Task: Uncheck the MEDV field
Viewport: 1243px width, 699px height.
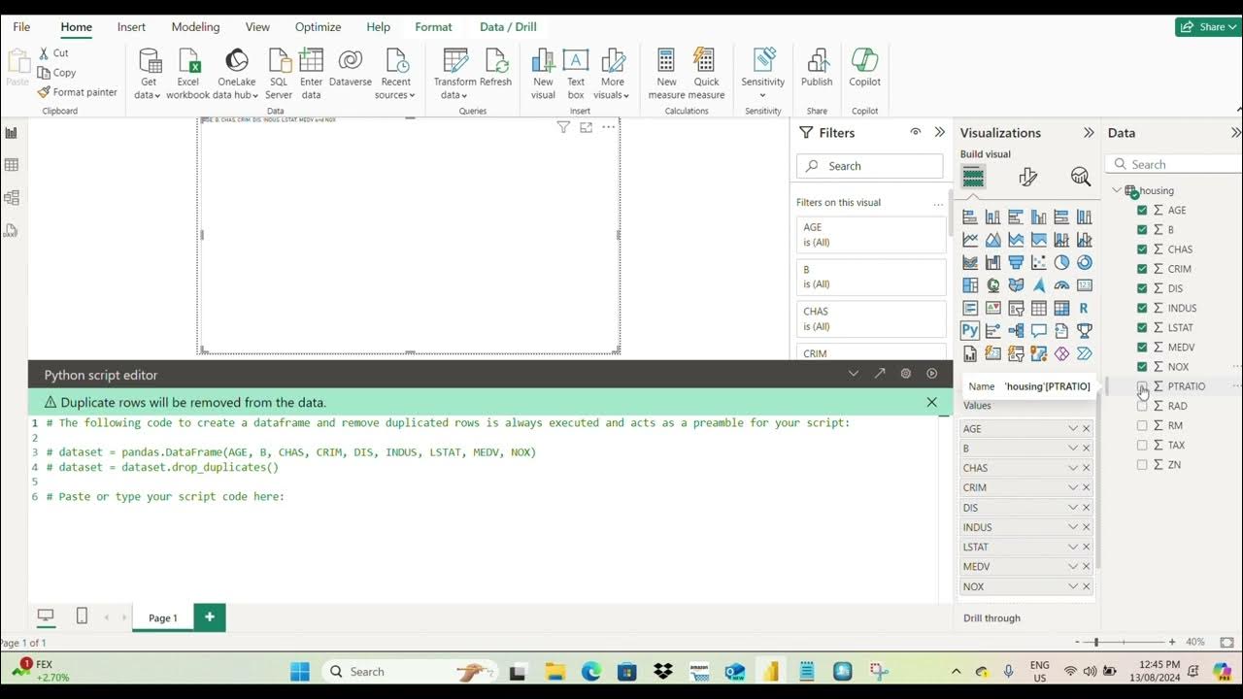Action: (x=1142, y=348)
